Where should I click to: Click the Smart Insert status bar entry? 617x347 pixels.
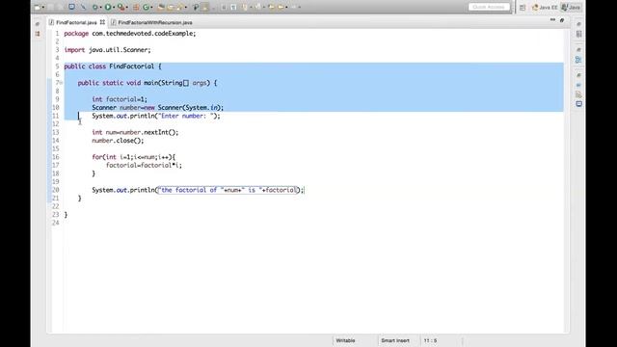(x=395, y=340)
